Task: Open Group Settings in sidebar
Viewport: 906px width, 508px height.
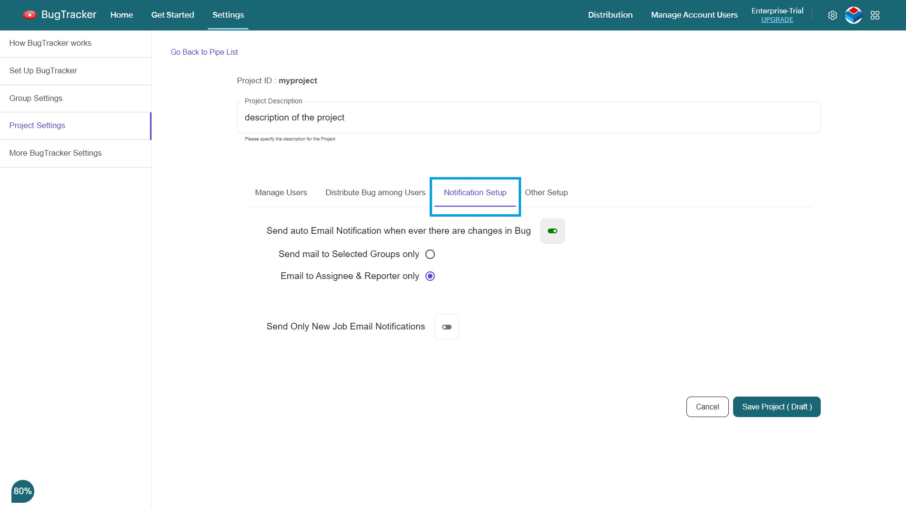Action: pyautogui.click(x=76, y=99)
